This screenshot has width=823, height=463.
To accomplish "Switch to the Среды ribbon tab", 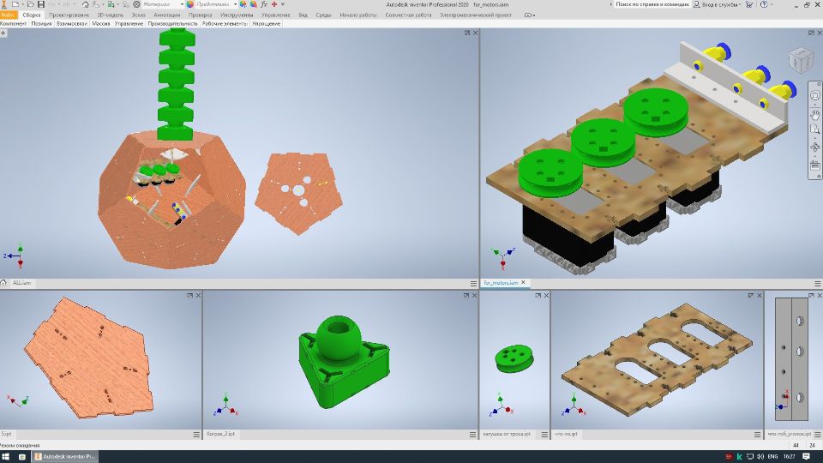I will pos(323,15).
